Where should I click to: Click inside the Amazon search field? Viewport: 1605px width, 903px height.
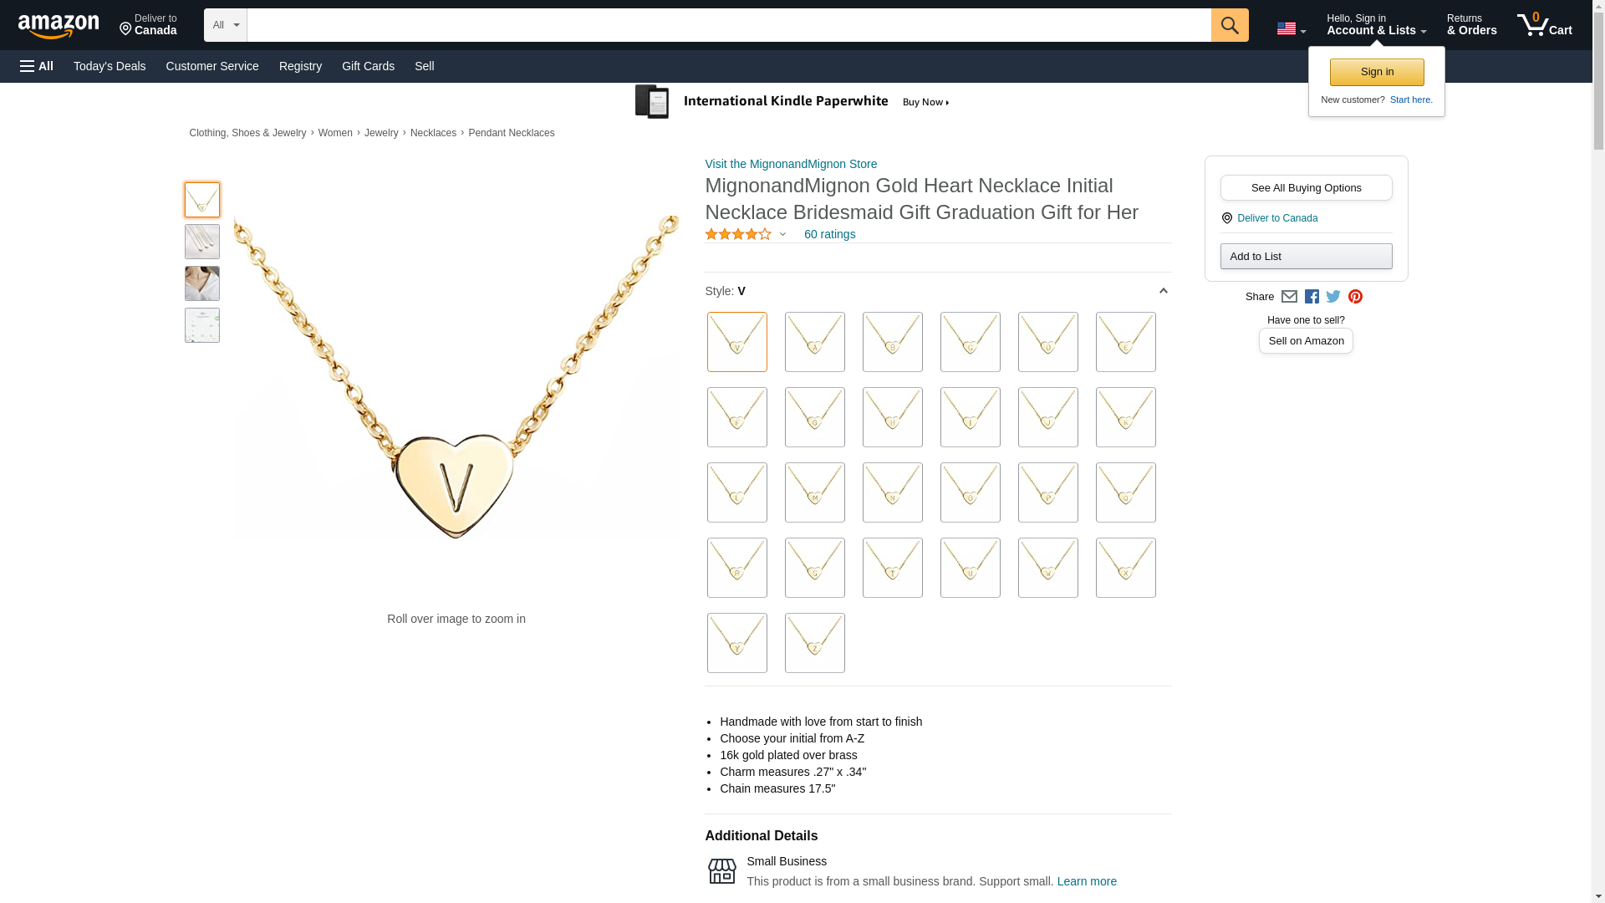(x=727, y=25)
